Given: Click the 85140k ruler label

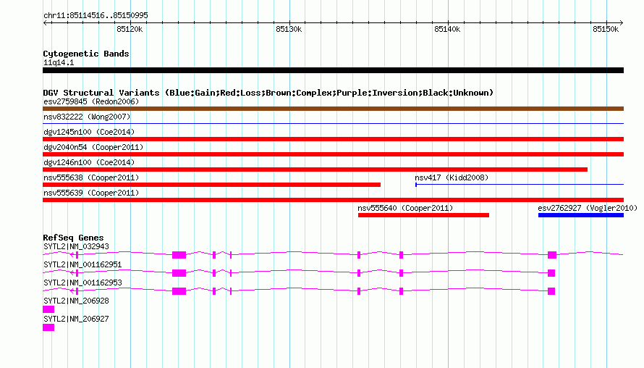Looking at the screenshot, I should (x=447, y=29).
